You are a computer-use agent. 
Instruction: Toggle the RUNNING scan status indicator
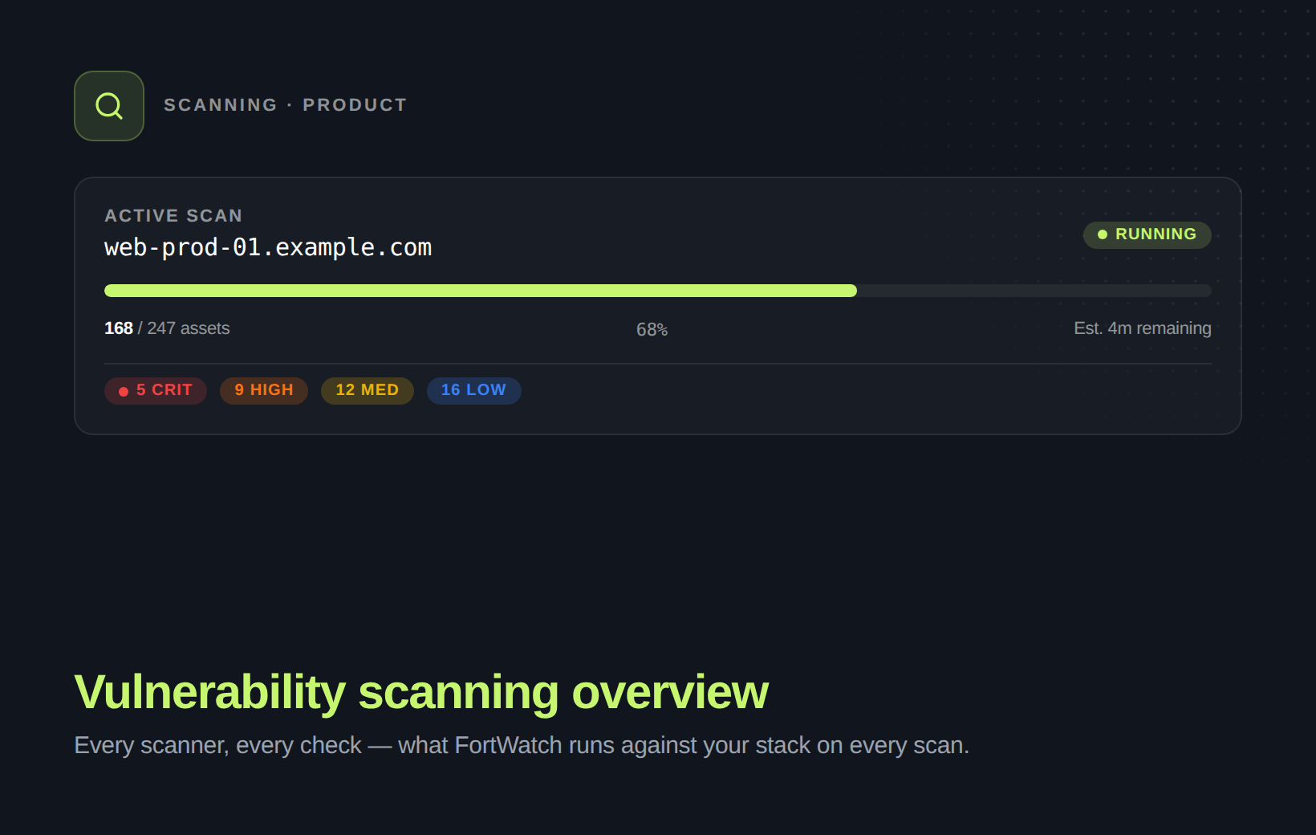(1147, 234)
